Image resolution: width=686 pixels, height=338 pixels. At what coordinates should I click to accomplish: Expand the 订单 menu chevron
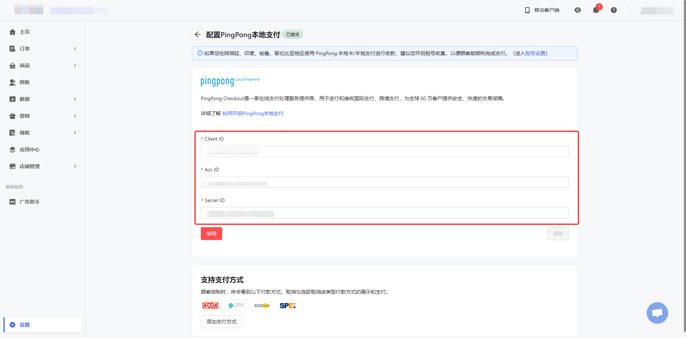(x=75, y=49)
